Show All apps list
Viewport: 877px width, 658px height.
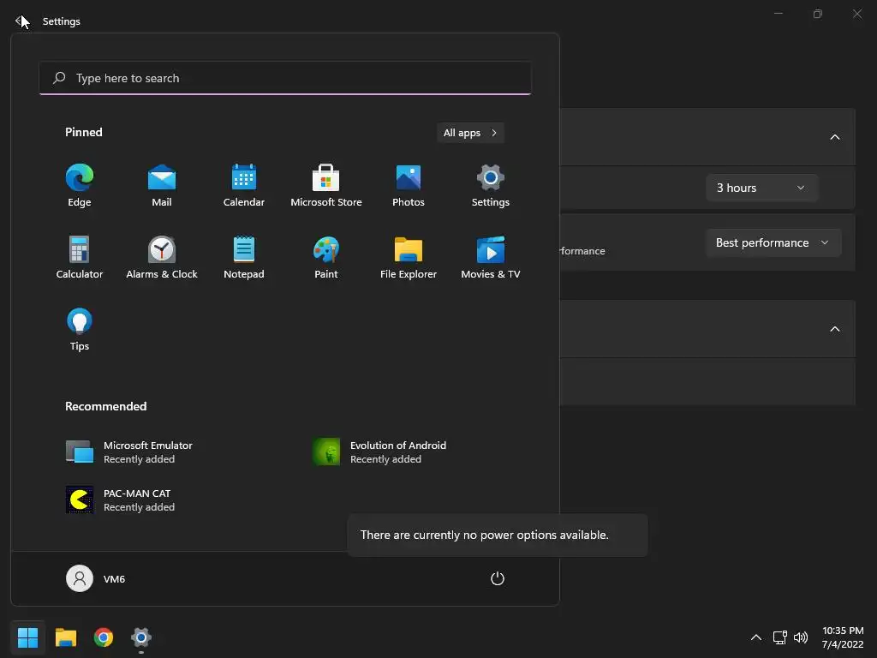[x=470, y=133]
